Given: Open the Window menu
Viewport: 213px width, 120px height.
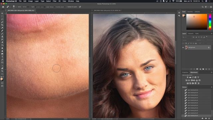Looking at the screenshot, I should tap(71, 1).
